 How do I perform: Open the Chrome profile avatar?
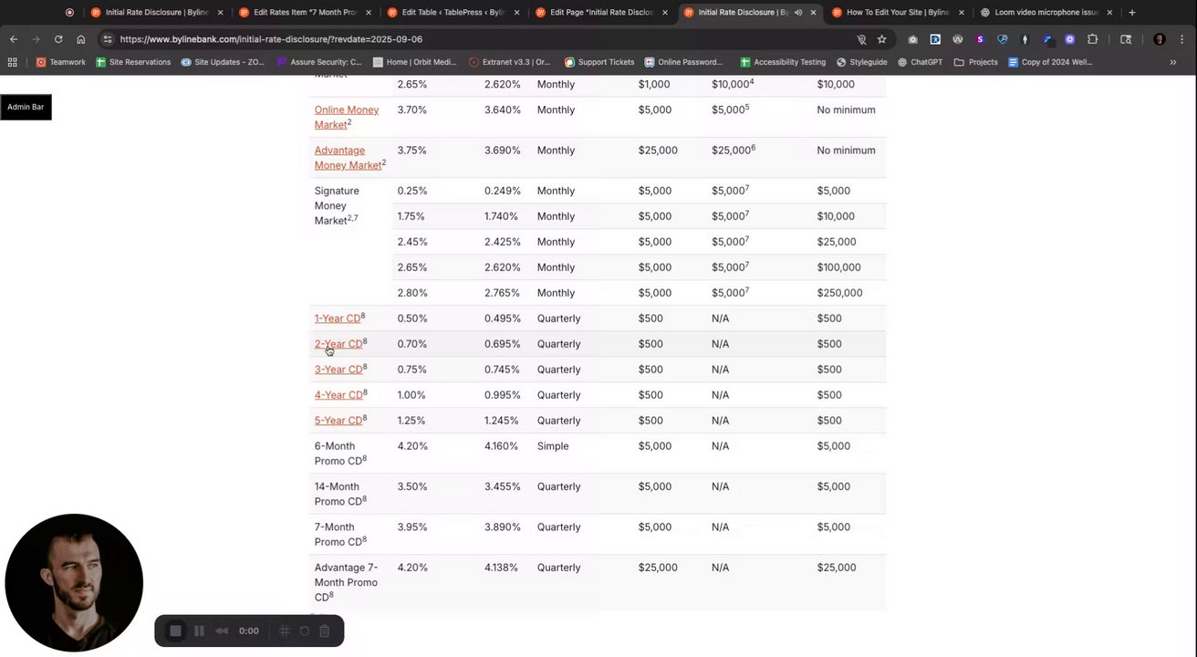click(x=1160, y=39)
